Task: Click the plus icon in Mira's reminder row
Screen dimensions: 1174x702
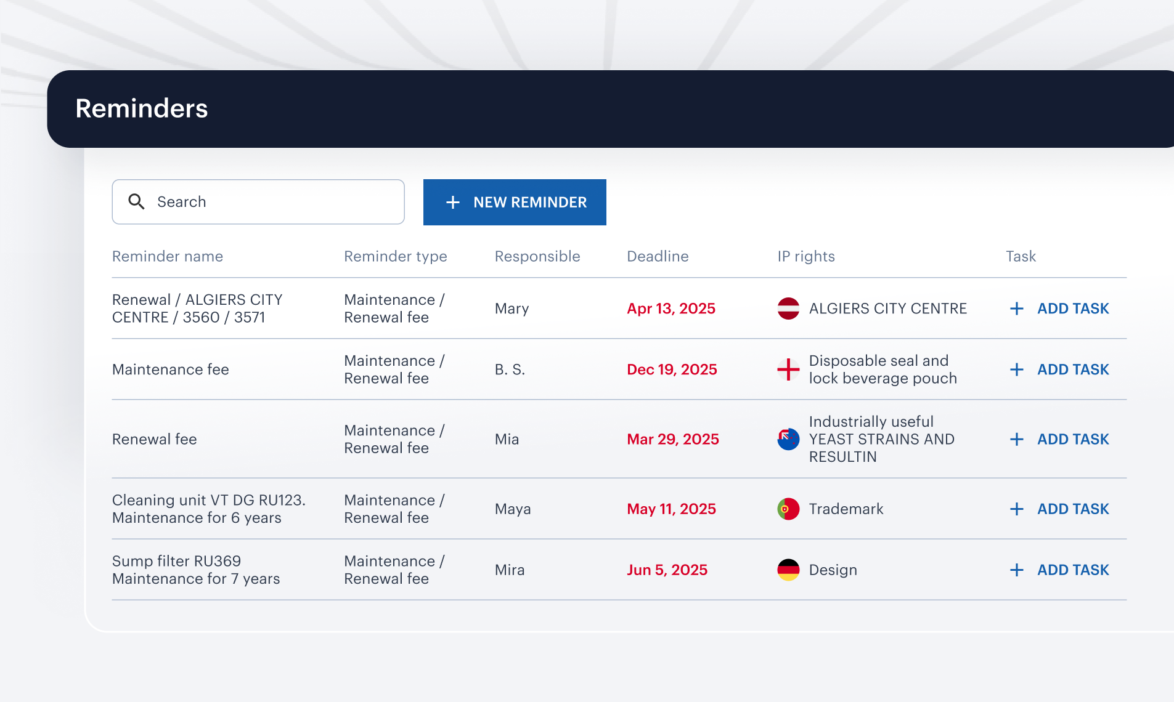Action: [1017, 570]
